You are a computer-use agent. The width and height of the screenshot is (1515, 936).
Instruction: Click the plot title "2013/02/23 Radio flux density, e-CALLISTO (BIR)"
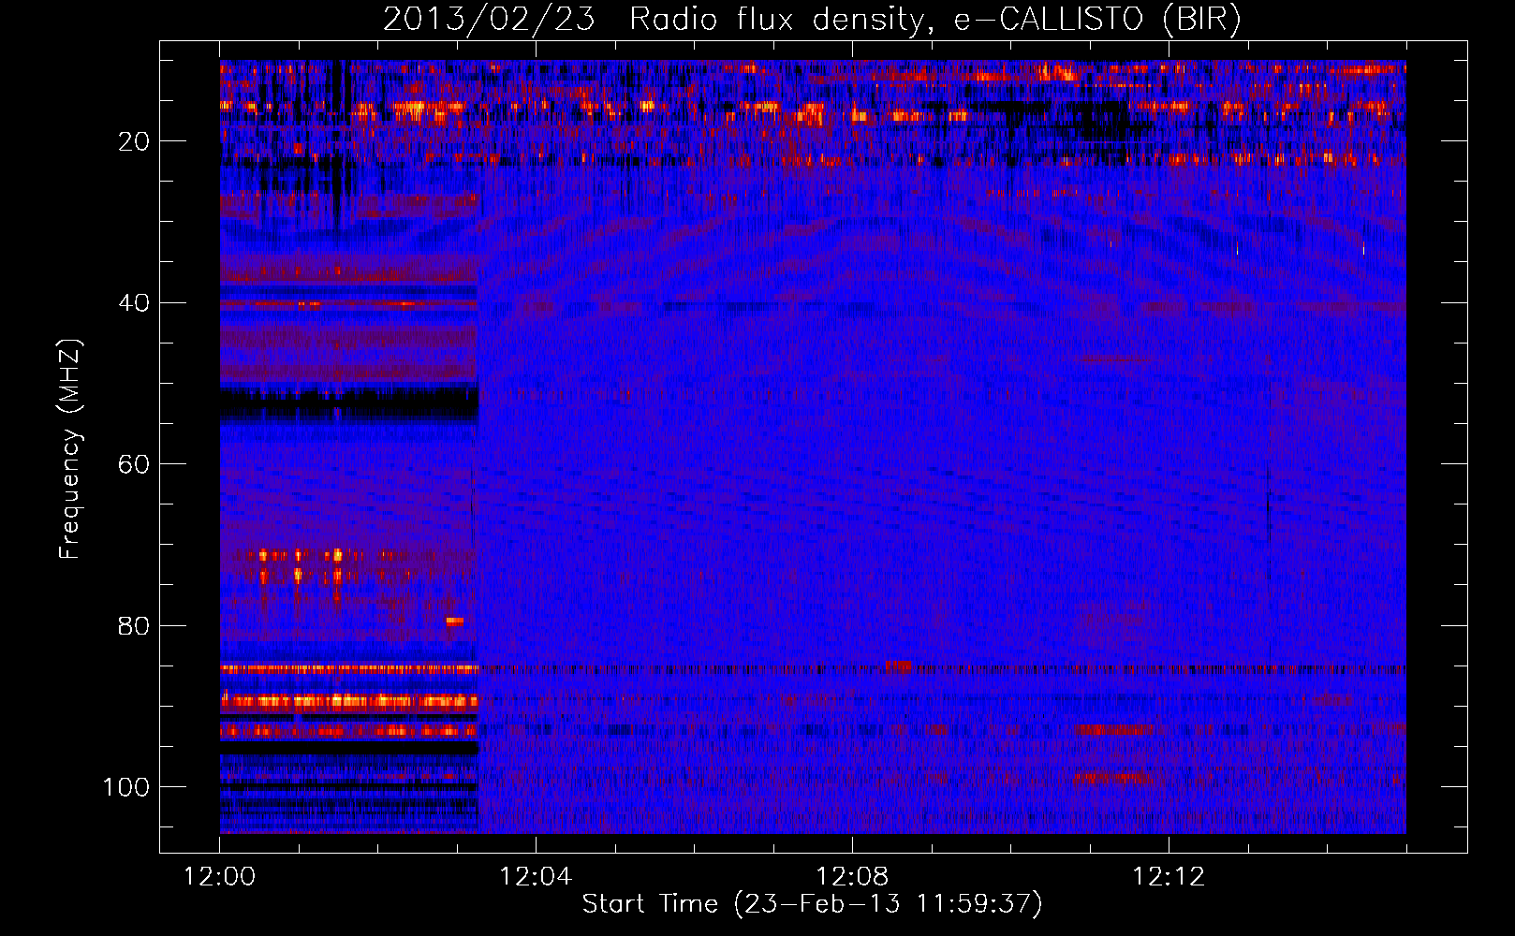(x=812, y=20)
